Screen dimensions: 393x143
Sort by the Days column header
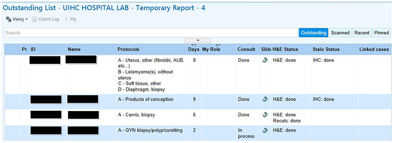(x=194, y=49)
